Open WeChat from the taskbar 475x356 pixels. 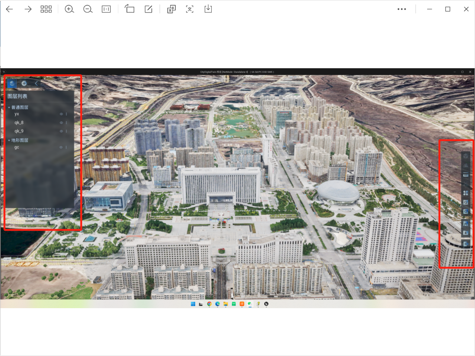pos(250,304)
